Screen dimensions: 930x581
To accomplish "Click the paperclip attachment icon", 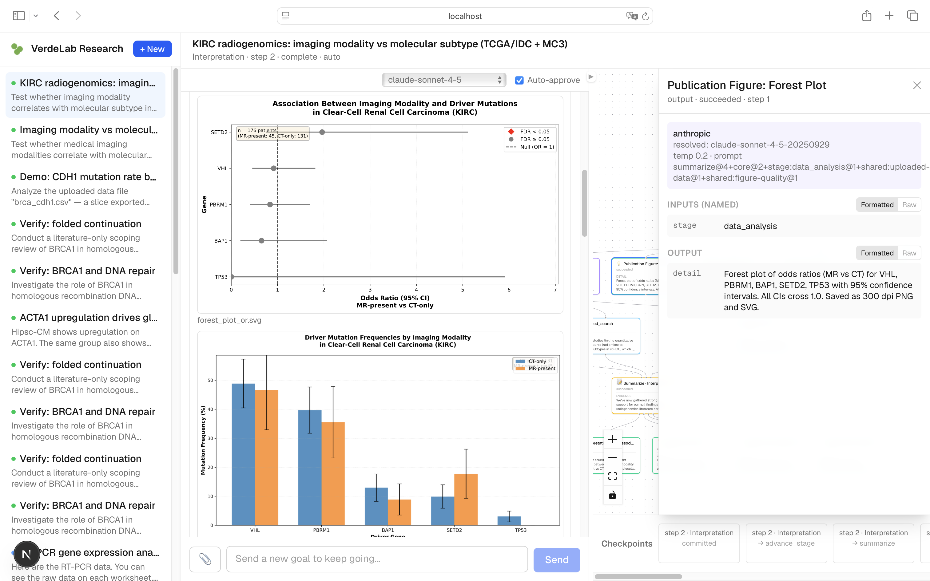I will 205,559.
